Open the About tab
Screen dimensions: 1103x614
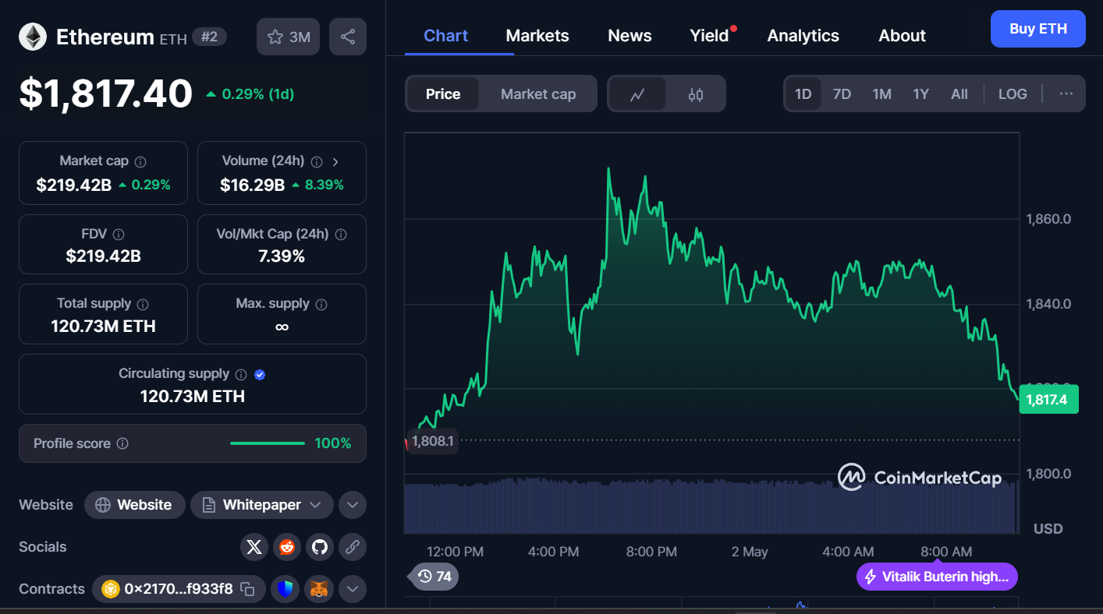click(x=903, y=36)
